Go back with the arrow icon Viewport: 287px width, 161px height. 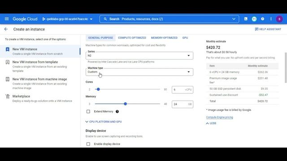[x=6, y=29]
